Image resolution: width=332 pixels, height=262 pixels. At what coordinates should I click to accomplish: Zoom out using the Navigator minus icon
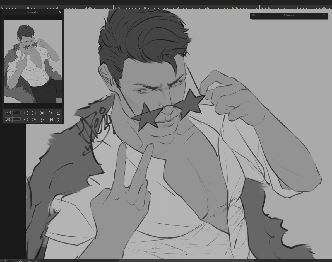pos(26,113)
